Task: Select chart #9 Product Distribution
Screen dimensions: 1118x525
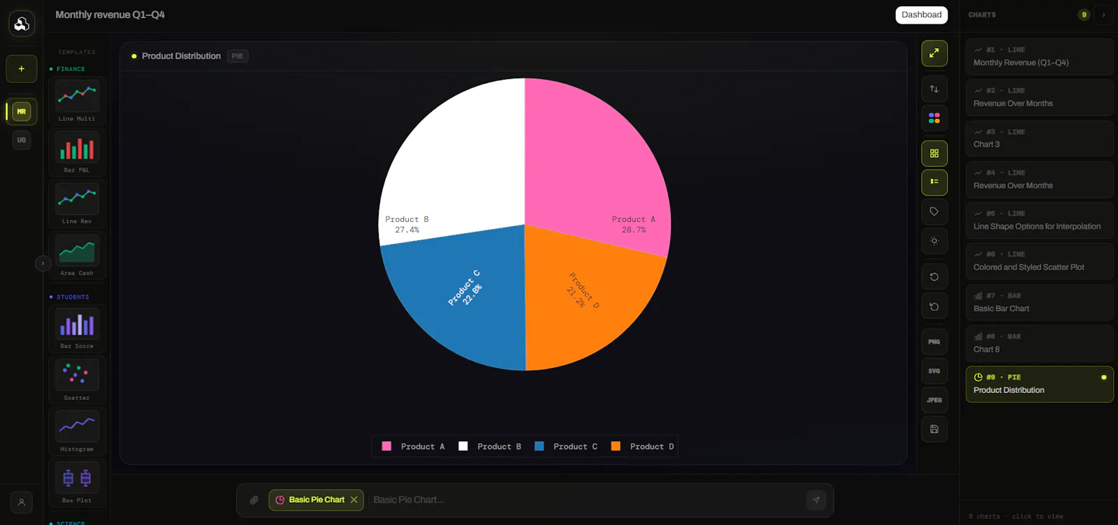Action: coord(1040,384)
